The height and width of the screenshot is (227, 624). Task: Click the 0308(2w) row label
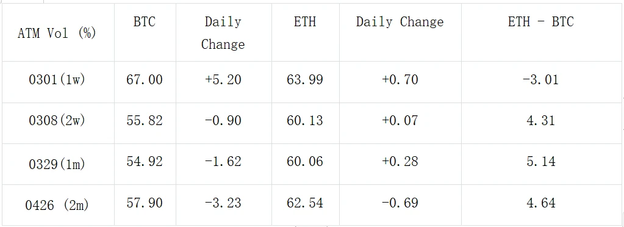tap(57, 121)
